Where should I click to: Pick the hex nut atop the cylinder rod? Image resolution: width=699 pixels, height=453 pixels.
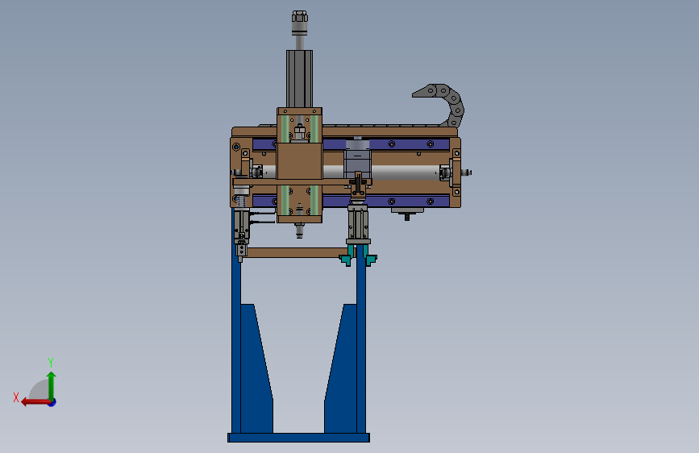(300, 16)
